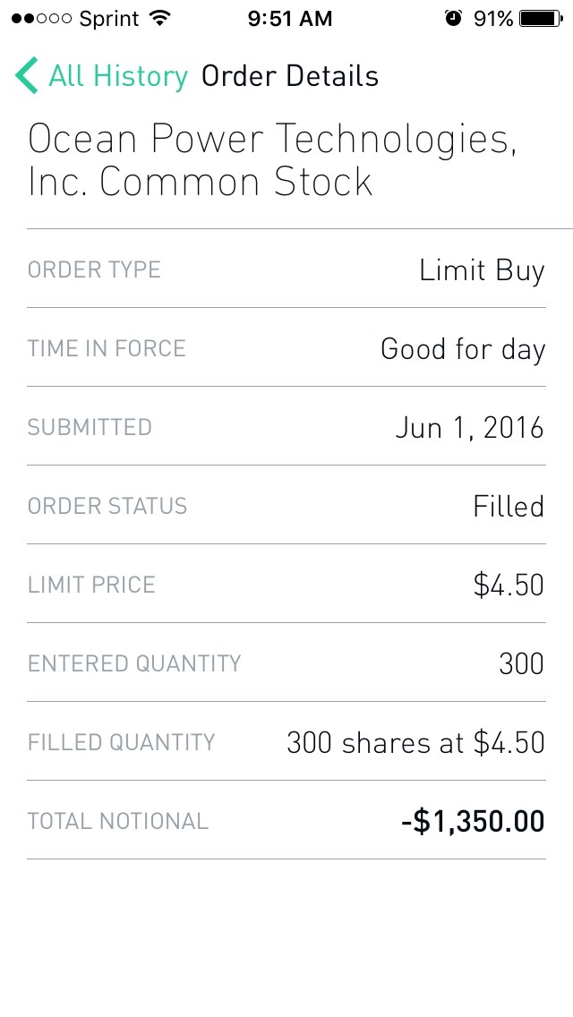Image resolution: width=573 pixels, height=1017 pixels.
Task: Tap the Good for day value
Action: coord(462,349)
